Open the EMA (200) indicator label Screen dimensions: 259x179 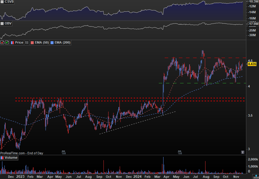[x=60, y=43]
